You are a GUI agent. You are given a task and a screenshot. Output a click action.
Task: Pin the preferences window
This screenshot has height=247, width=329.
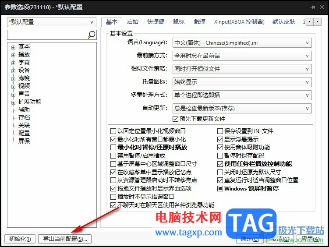[x=313, y=7]
